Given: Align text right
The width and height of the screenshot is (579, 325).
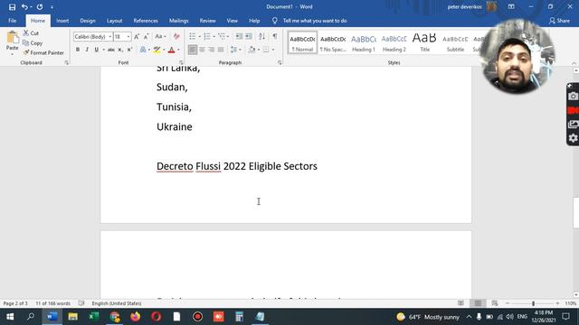Looking at the screenshot, I should point(211,50).
